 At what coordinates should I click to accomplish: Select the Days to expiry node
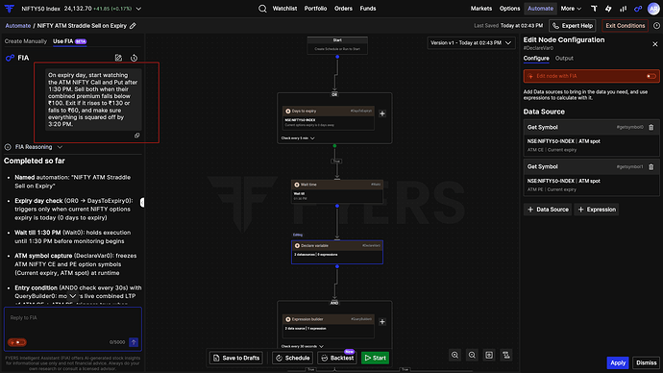328,118
